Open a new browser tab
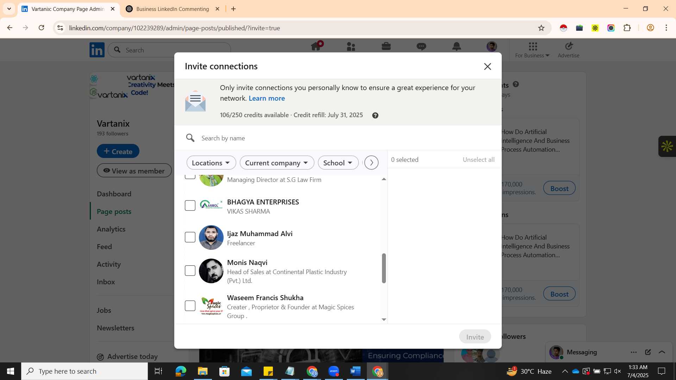 coord(233,9)
